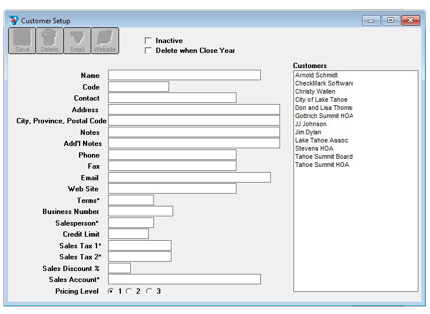
Task: Enable Delete when Close Year checkbox
Action: [148, 51]
